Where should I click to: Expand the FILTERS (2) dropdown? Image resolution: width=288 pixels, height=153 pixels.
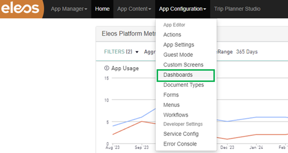click(x=121, y=52)
